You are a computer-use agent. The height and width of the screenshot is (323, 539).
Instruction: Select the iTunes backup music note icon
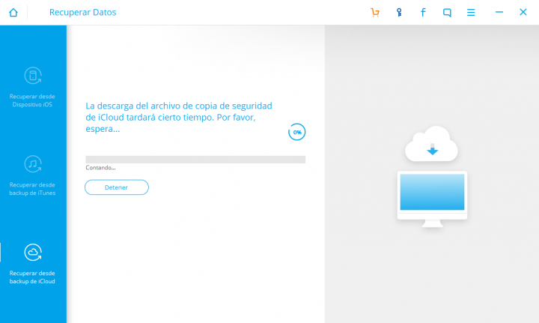pyautogui.click(x=33, y=164)
